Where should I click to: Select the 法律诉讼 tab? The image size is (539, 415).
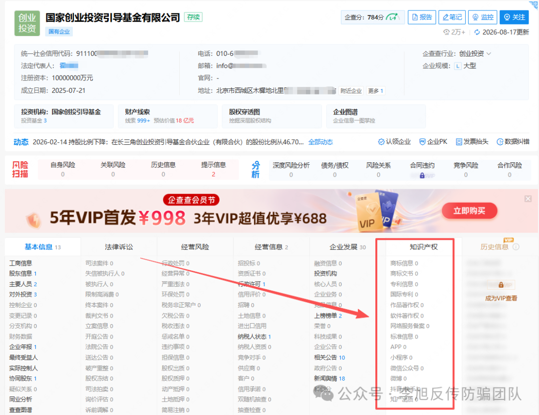point(119,247)
